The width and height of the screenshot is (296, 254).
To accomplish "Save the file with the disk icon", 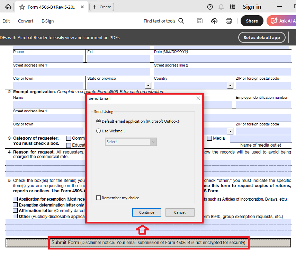I will [x=200, y=21].
